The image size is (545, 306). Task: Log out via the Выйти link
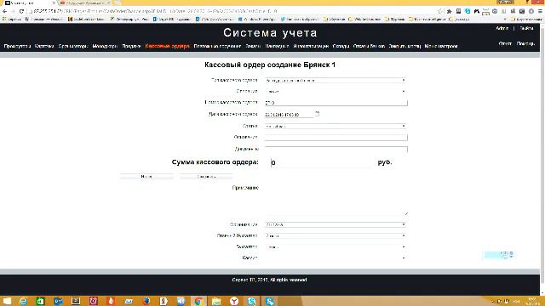pos(526,28)
